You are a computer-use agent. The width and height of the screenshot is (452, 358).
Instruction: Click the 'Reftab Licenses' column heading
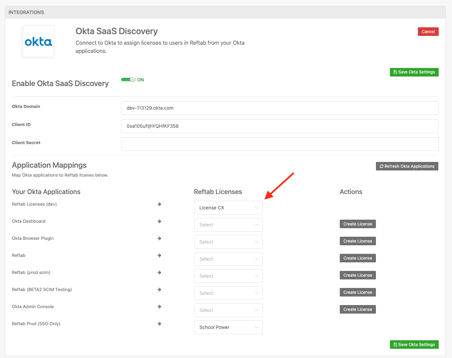point(218,192)
